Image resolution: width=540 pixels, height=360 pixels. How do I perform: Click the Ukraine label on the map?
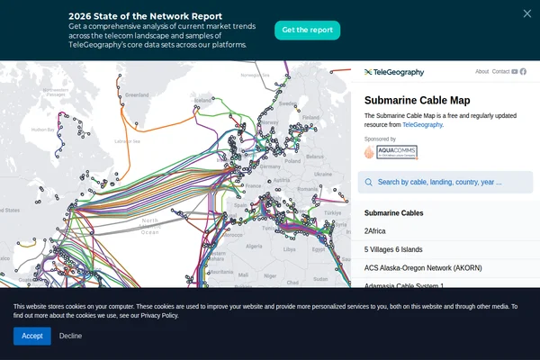323,175
